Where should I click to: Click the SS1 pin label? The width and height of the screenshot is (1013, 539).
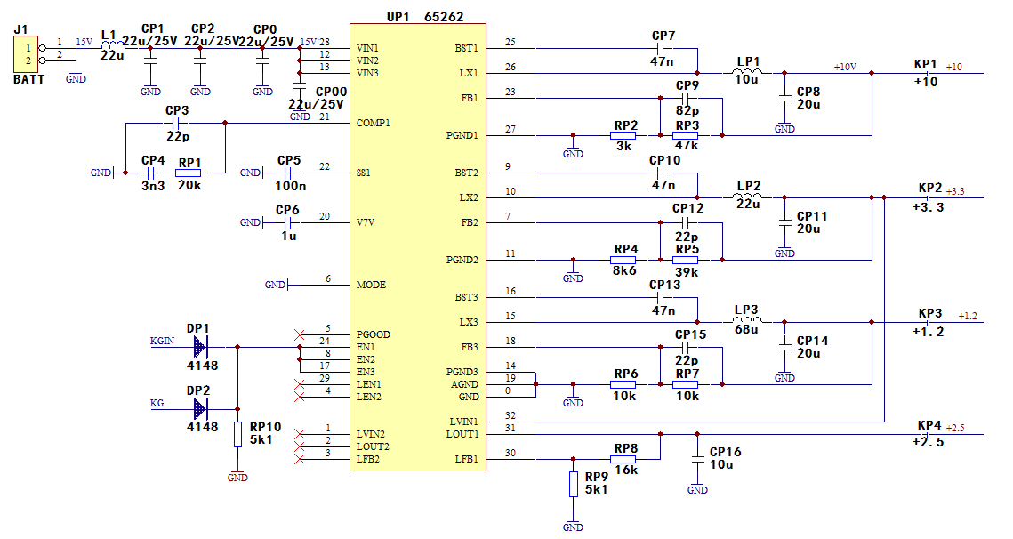pyautogui.click(x=364, y=173)
